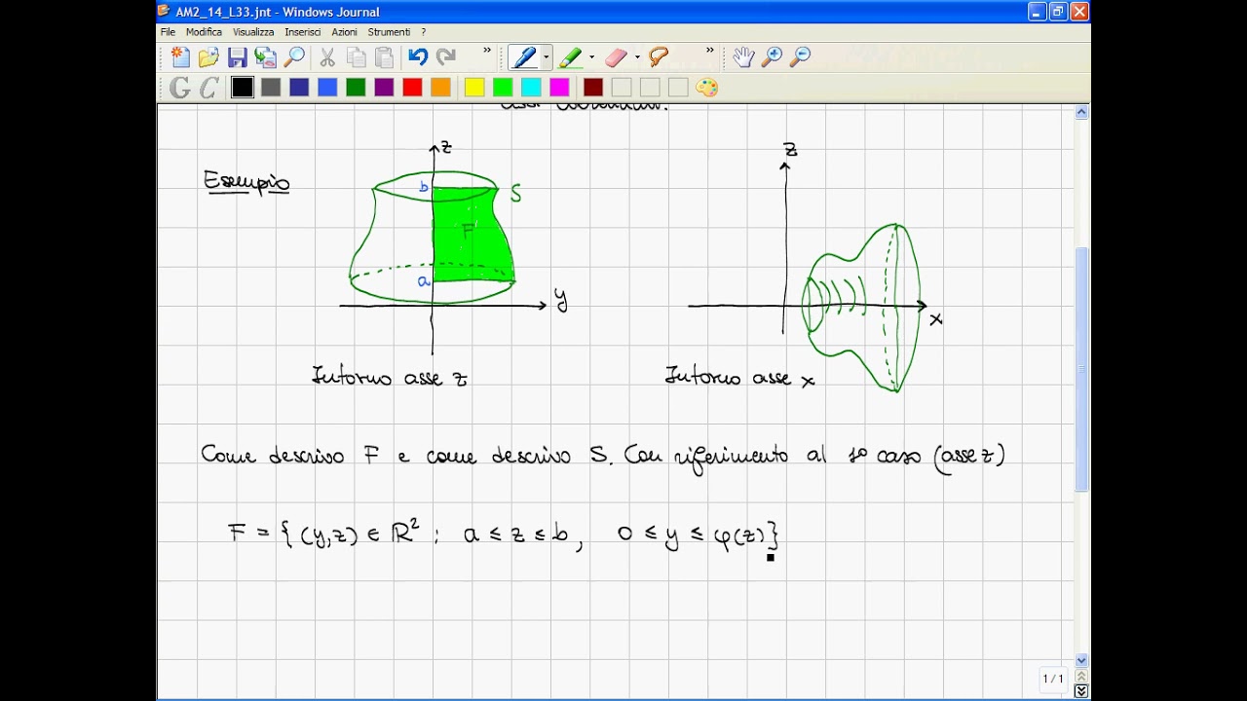
Task: Pick the dark green color swatch
Action: coord(356,88)
